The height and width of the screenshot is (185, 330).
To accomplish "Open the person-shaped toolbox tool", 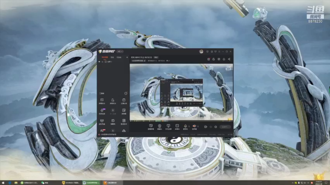I will click(113, 101).
